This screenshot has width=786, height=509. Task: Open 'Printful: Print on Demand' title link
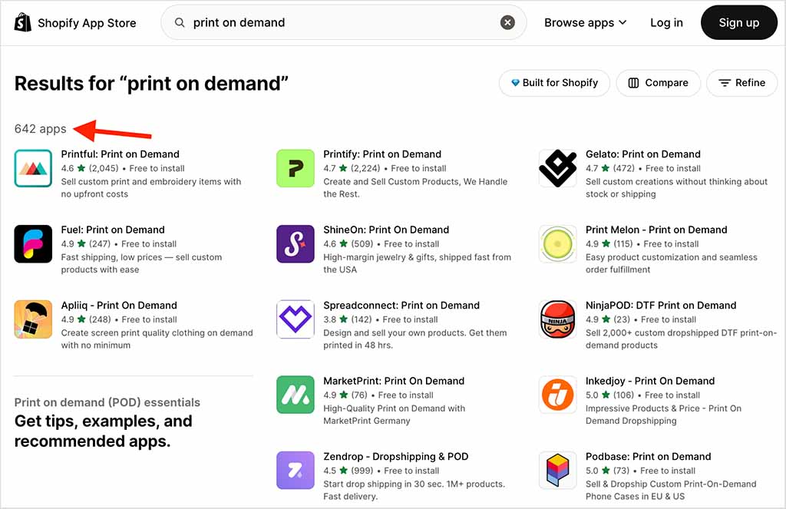(x=120, y=154)
